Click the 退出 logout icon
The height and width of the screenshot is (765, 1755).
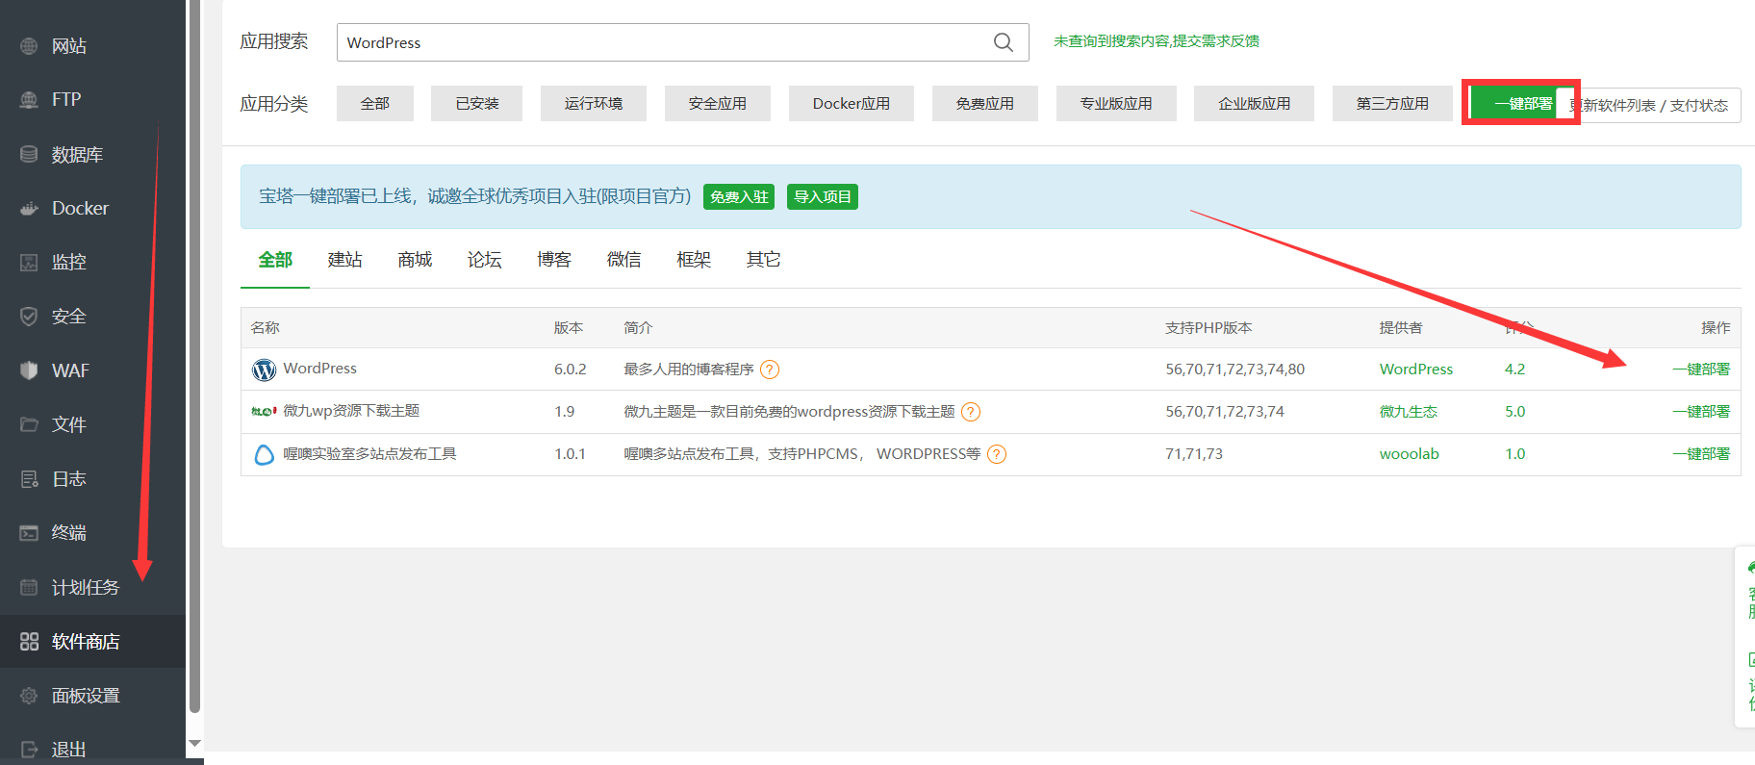point(29,750)
